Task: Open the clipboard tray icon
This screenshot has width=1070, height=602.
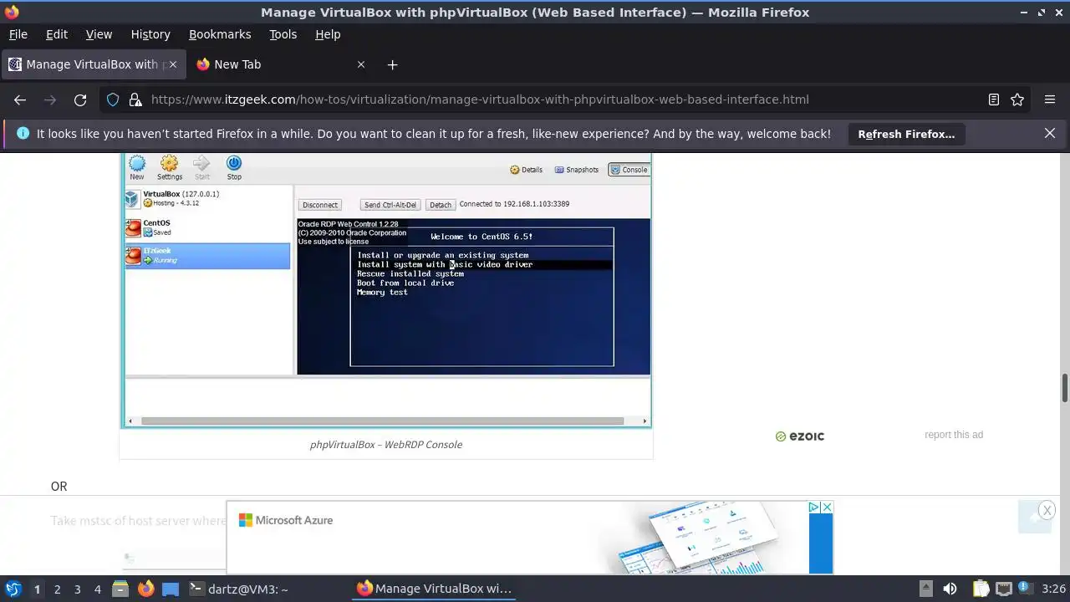Action: [981, 589]
